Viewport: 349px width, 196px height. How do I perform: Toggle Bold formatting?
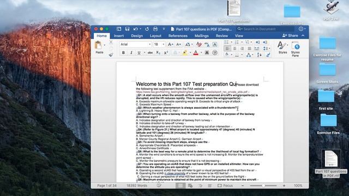(123, 53)
